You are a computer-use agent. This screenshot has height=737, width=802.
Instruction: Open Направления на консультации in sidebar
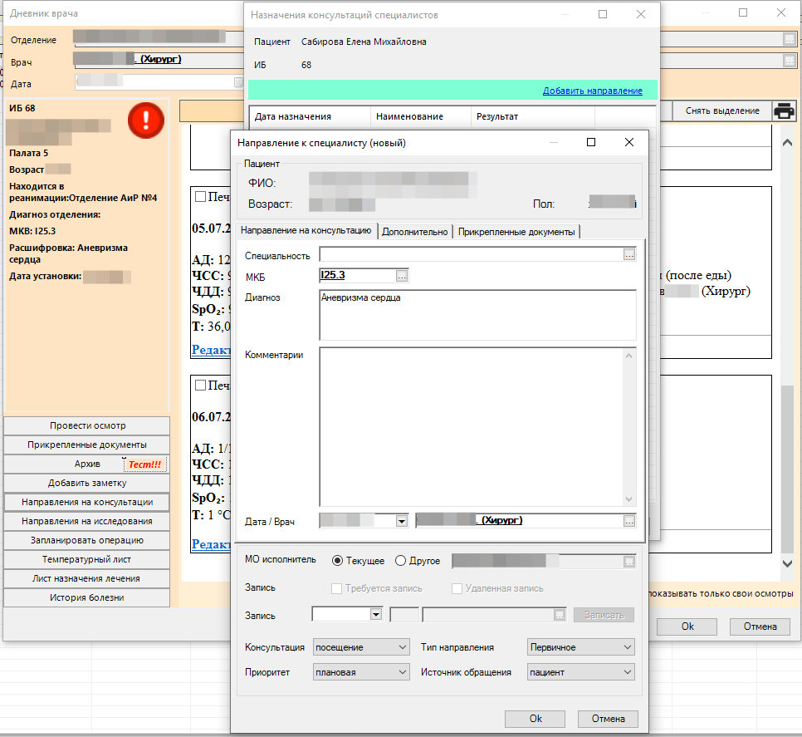point(87,502)
